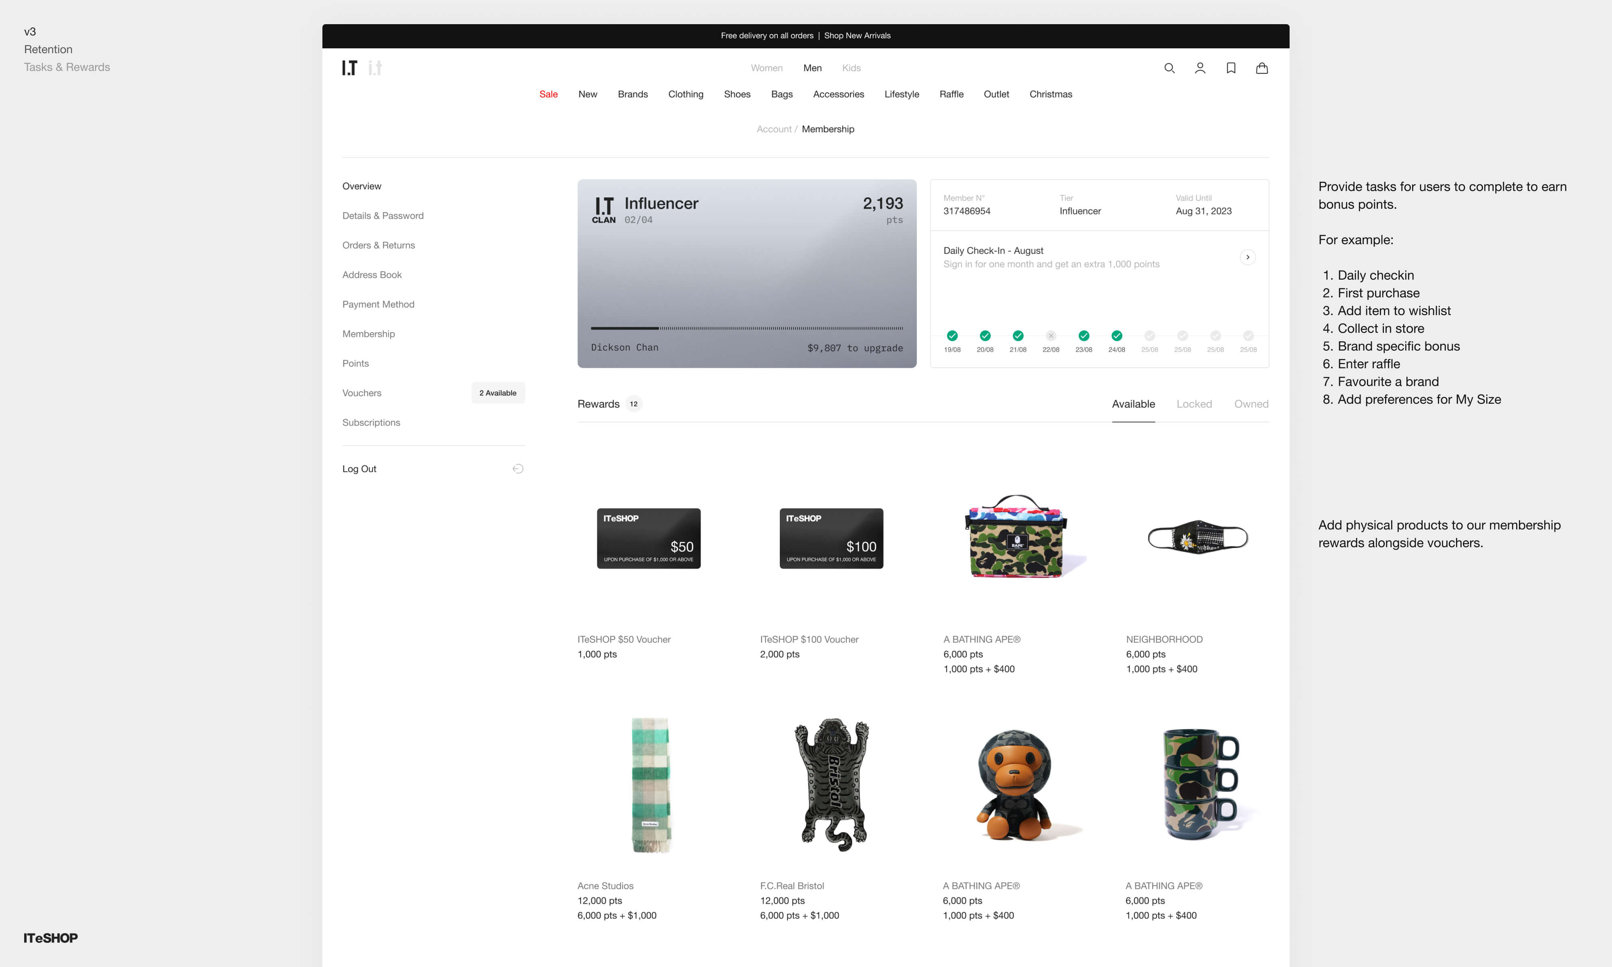This screenshot has height=967, width=1612.
Task: Open the Outlet menu
Action: [x=995, y=94]
